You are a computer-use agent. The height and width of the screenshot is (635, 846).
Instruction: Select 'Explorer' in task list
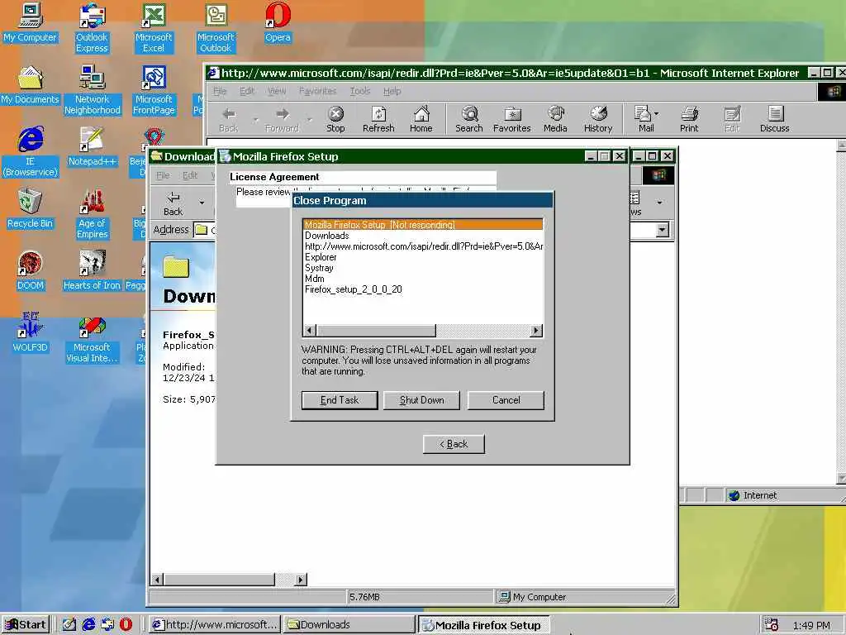pyautogui.click(x=423, y=257)
